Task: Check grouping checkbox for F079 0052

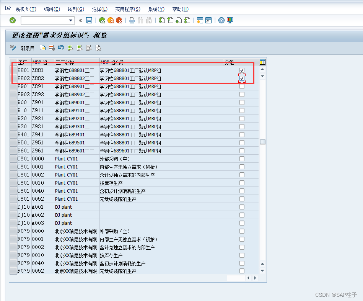Action: [x=242, y=271]
